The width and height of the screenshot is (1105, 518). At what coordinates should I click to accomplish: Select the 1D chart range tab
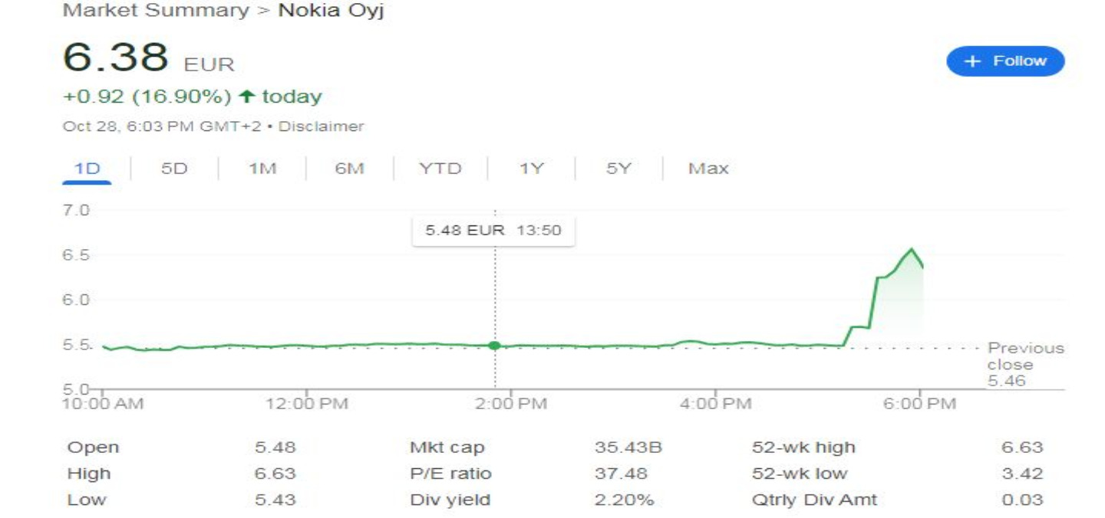pyautogui.click(x=87, y=169)
